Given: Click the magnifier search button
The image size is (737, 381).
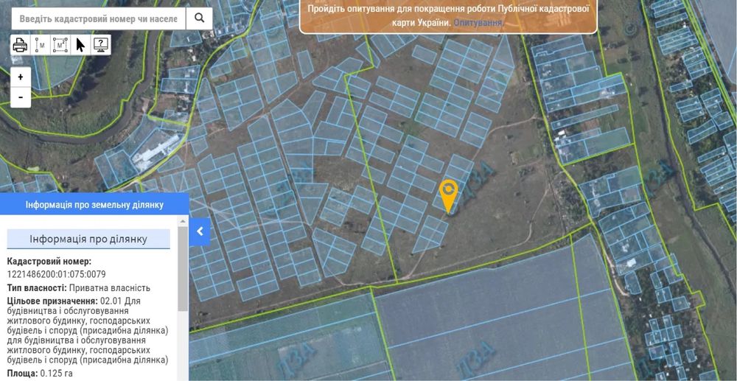Looking at the screenshot, I should click(x=199, y=18).
